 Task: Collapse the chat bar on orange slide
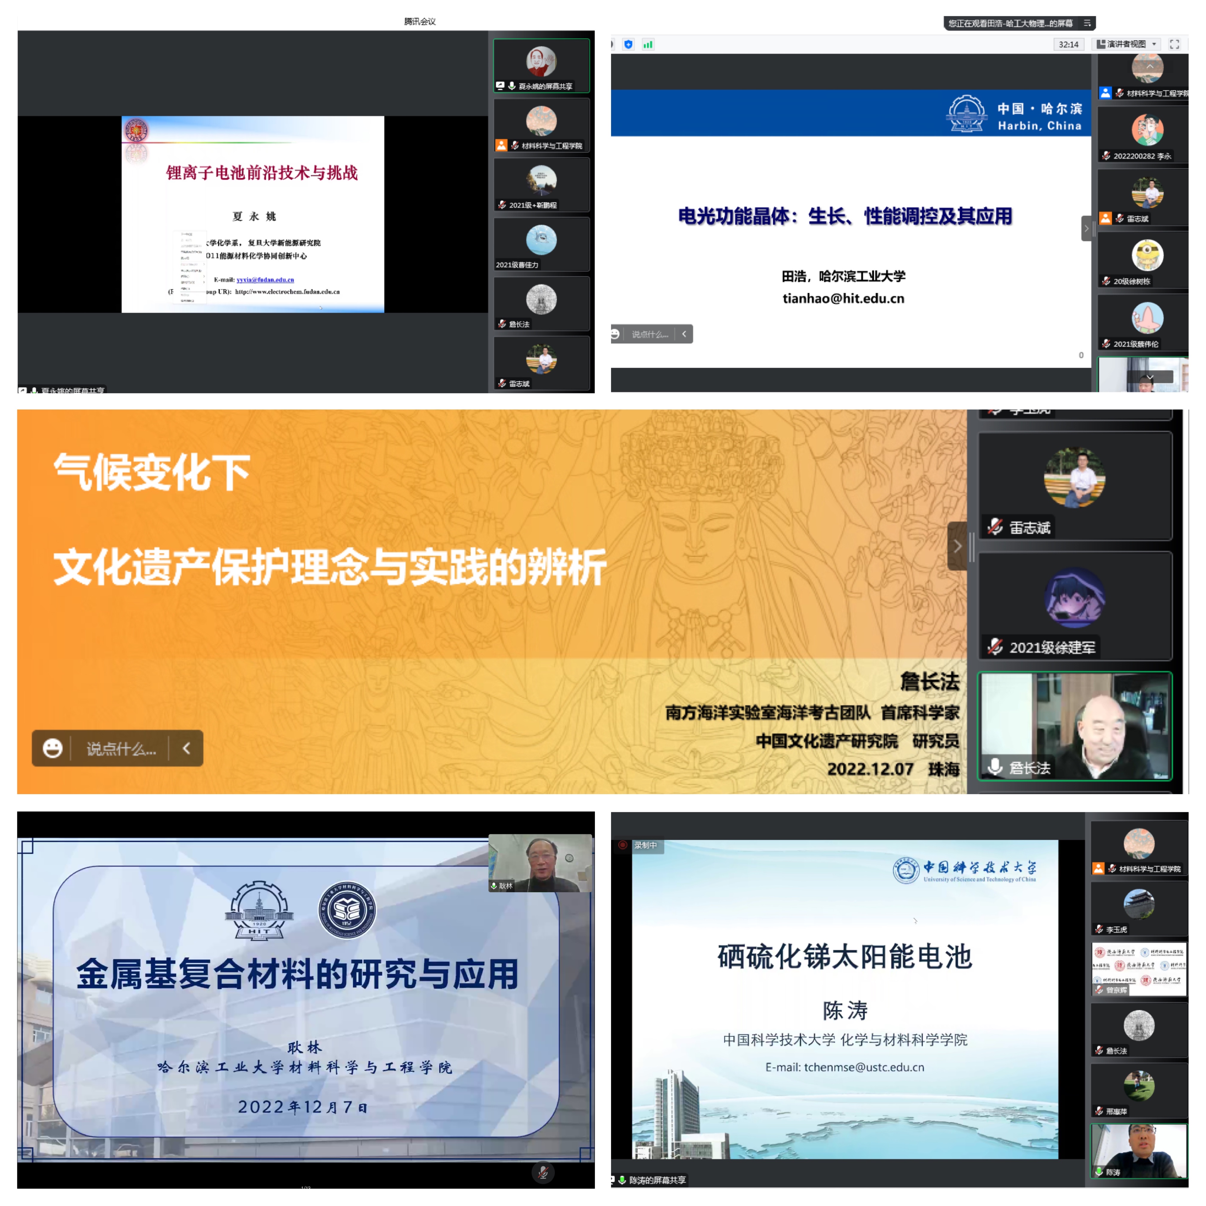tap(186, 748)
